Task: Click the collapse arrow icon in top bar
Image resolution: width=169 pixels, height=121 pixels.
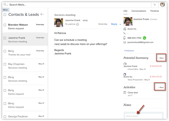Action: (x=154, y=5)
